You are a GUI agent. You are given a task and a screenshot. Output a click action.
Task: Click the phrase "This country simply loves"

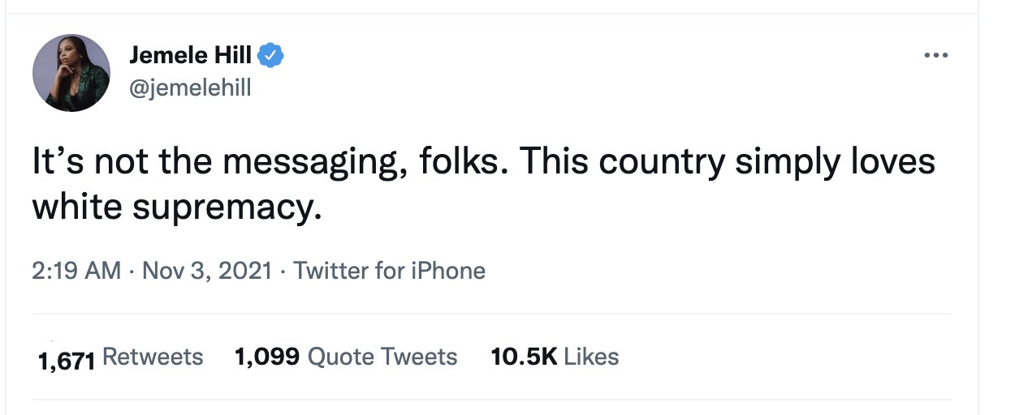pos(728,163)
